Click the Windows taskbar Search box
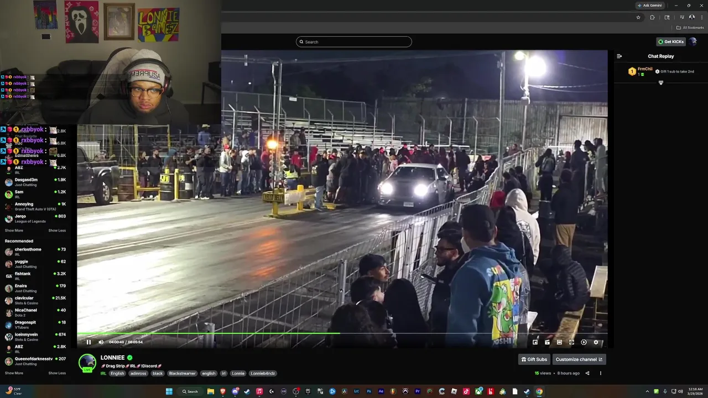 pyautogui.click(x=190, y=391)
